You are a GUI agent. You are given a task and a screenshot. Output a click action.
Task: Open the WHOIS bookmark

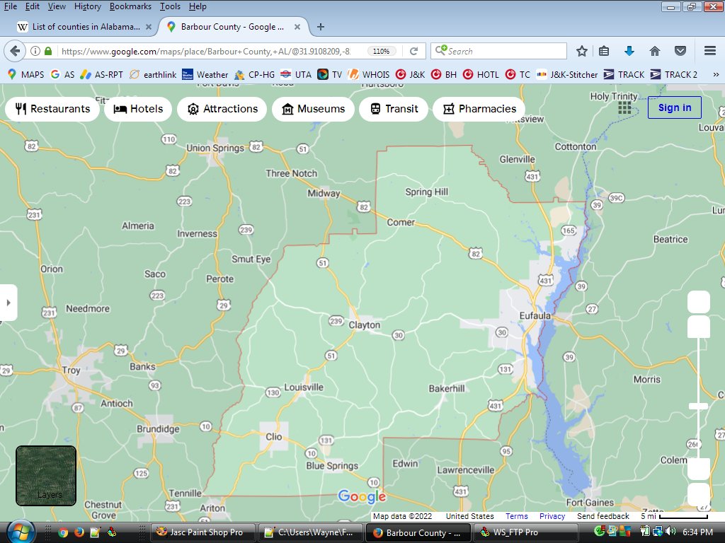pyautogui.click(x=368, y=74)
